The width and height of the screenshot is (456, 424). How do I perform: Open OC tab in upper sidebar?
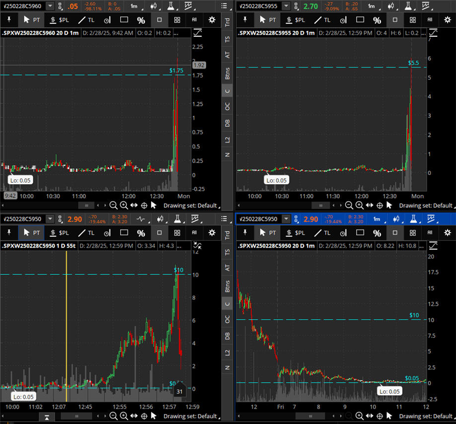click(228, 106)
